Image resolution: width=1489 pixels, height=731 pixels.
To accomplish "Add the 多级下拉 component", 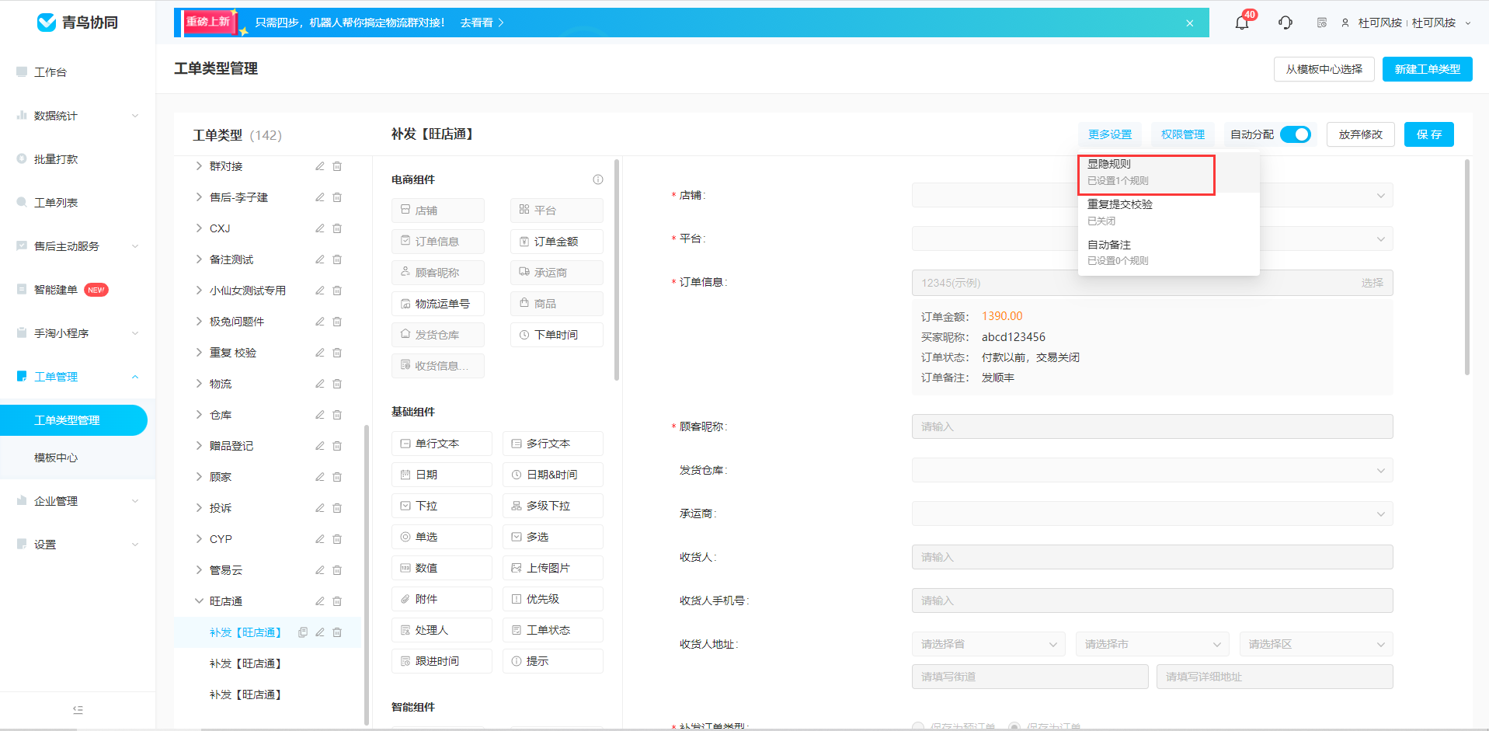I will pos(553,506).
